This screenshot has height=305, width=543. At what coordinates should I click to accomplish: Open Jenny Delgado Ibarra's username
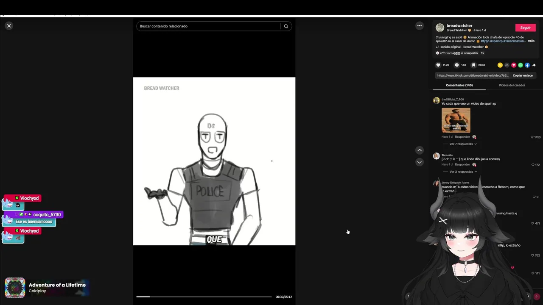pos(455,183)
